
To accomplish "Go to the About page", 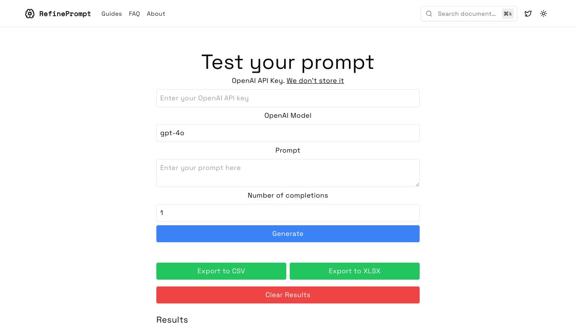I will [x=156, y=14].
